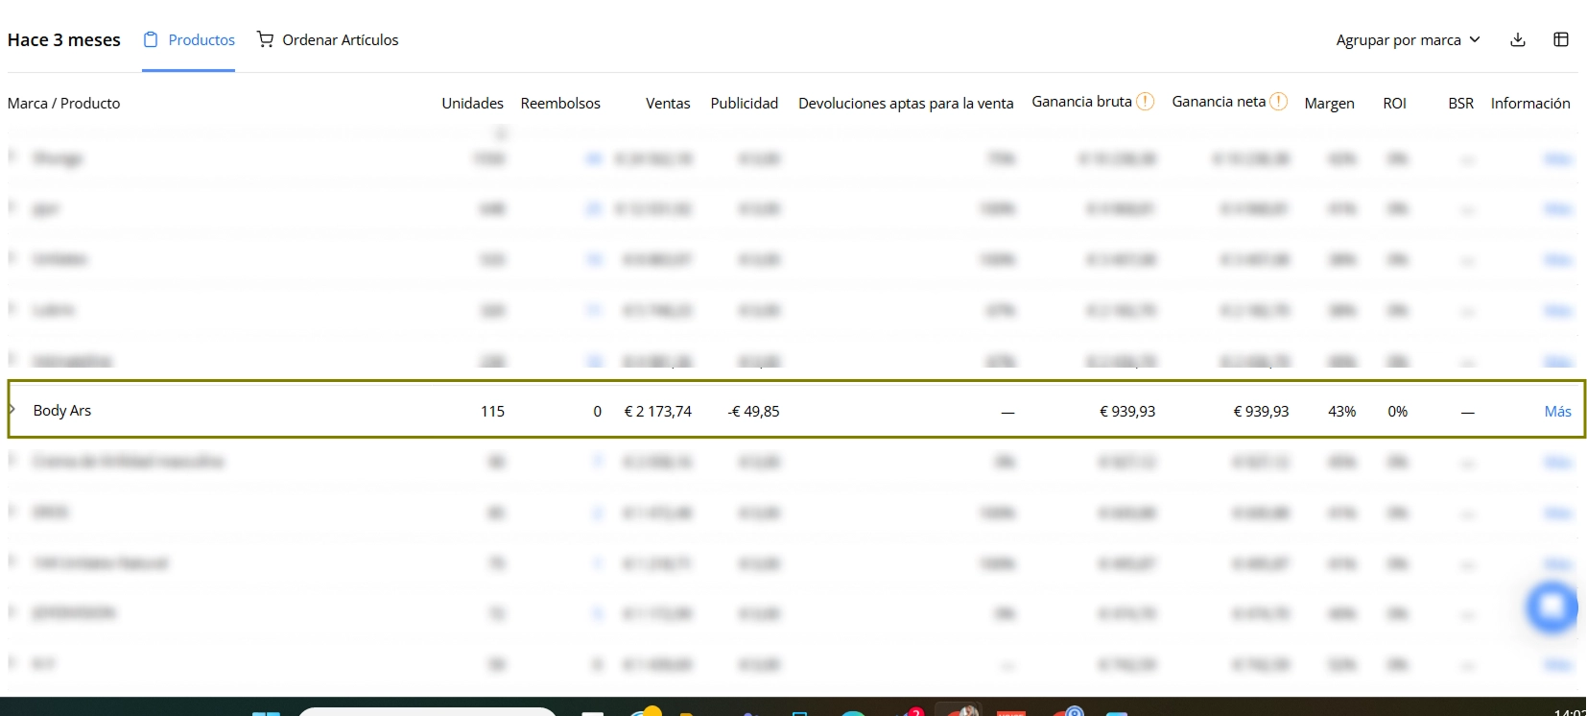Screen dimensions: 1587x716
Task: Switch to the Ordenar Artículos tab
Action: pyautogui.click(x=327, y=39)
